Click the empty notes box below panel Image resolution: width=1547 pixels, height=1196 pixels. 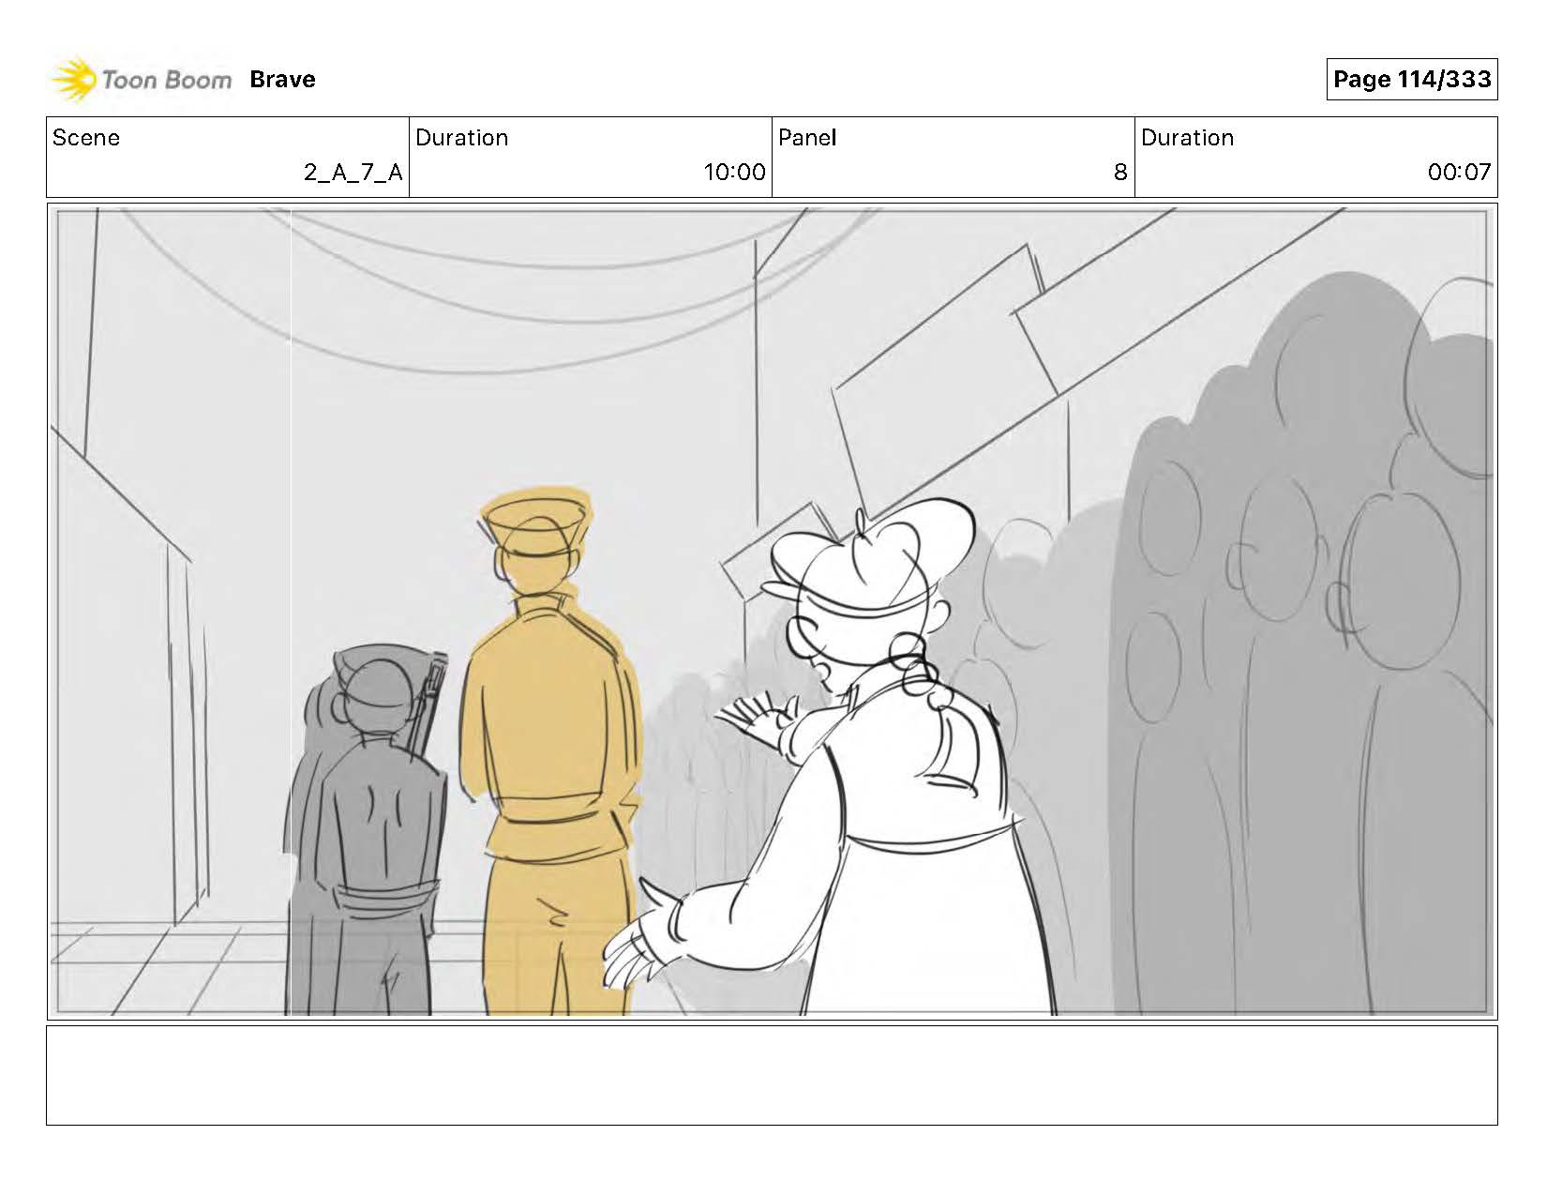coord(772,1075)
